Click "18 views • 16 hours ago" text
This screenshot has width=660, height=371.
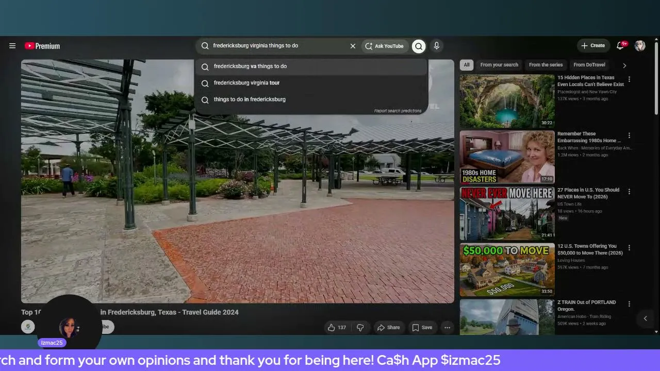click(580, 211)
